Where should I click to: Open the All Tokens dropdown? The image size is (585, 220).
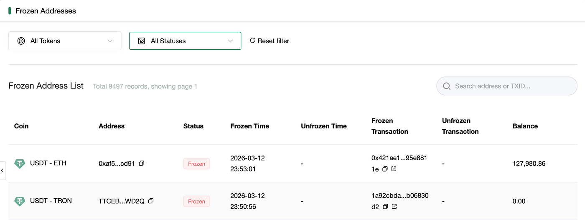(65, 41)
